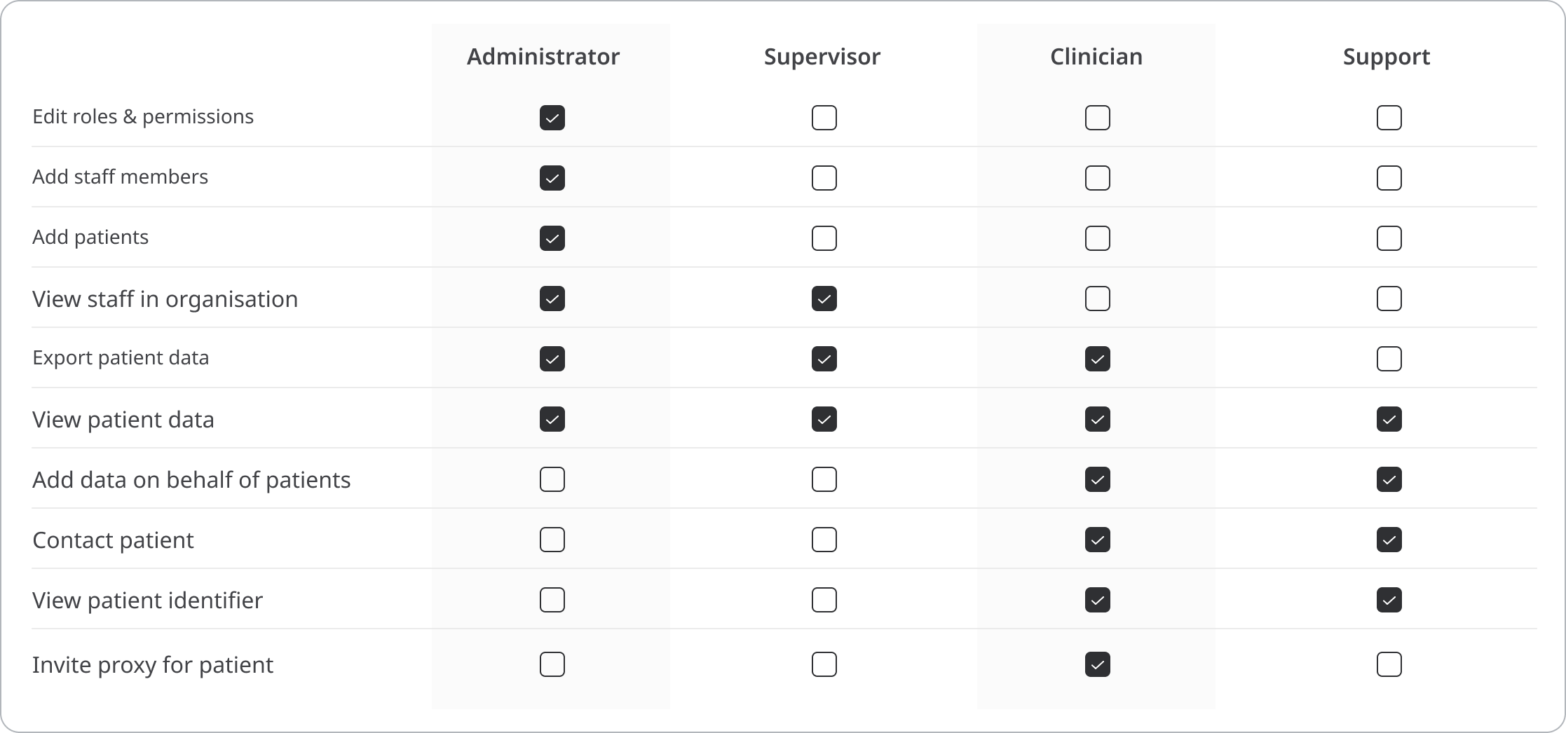The image size is (1566, 733).
Task: Select the View patient identifier row label
Action: [x=147, y=601]
